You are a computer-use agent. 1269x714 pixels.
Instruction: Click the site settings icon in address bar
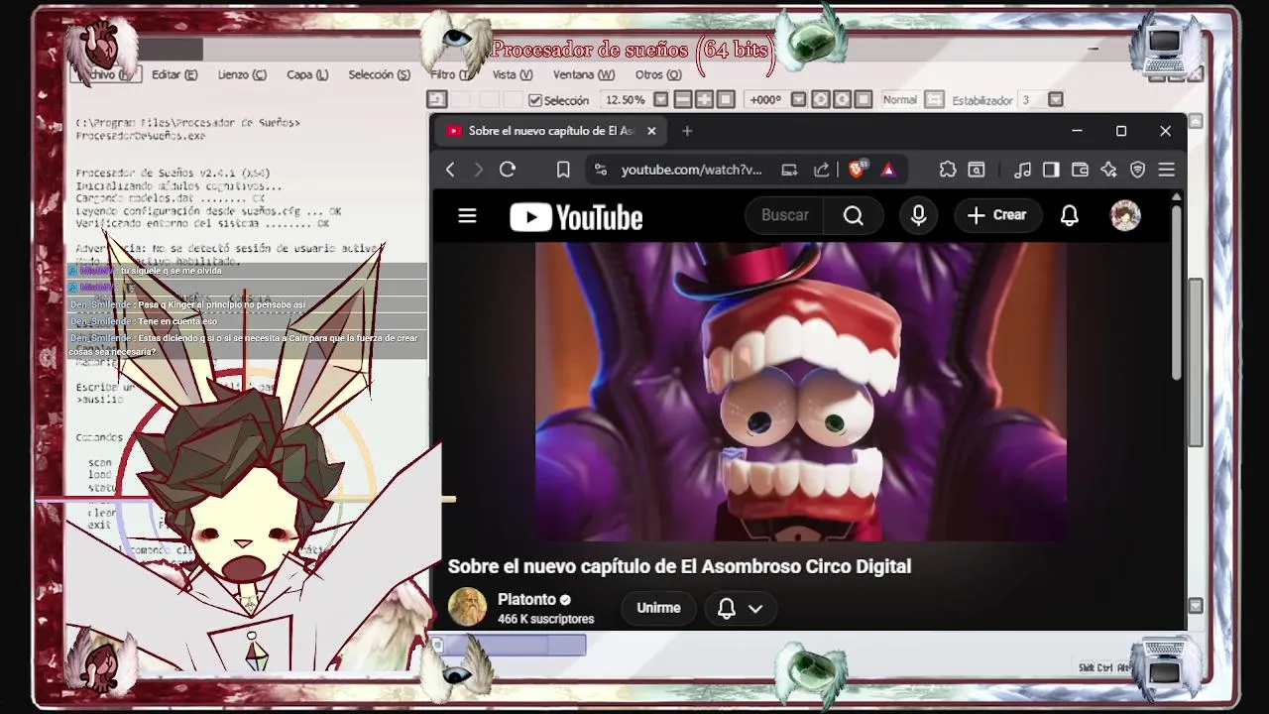tap(600, 170)
